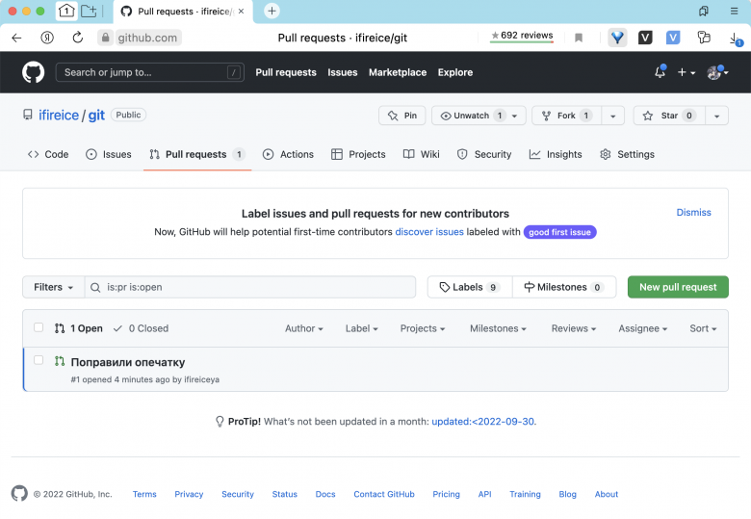Switch to the Insights tab
Screen dimensions: 751x519
(x=556, y=154)
